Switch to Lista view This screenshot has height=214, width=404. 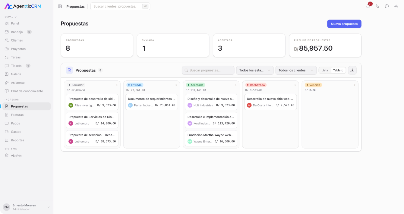point(325,70)
